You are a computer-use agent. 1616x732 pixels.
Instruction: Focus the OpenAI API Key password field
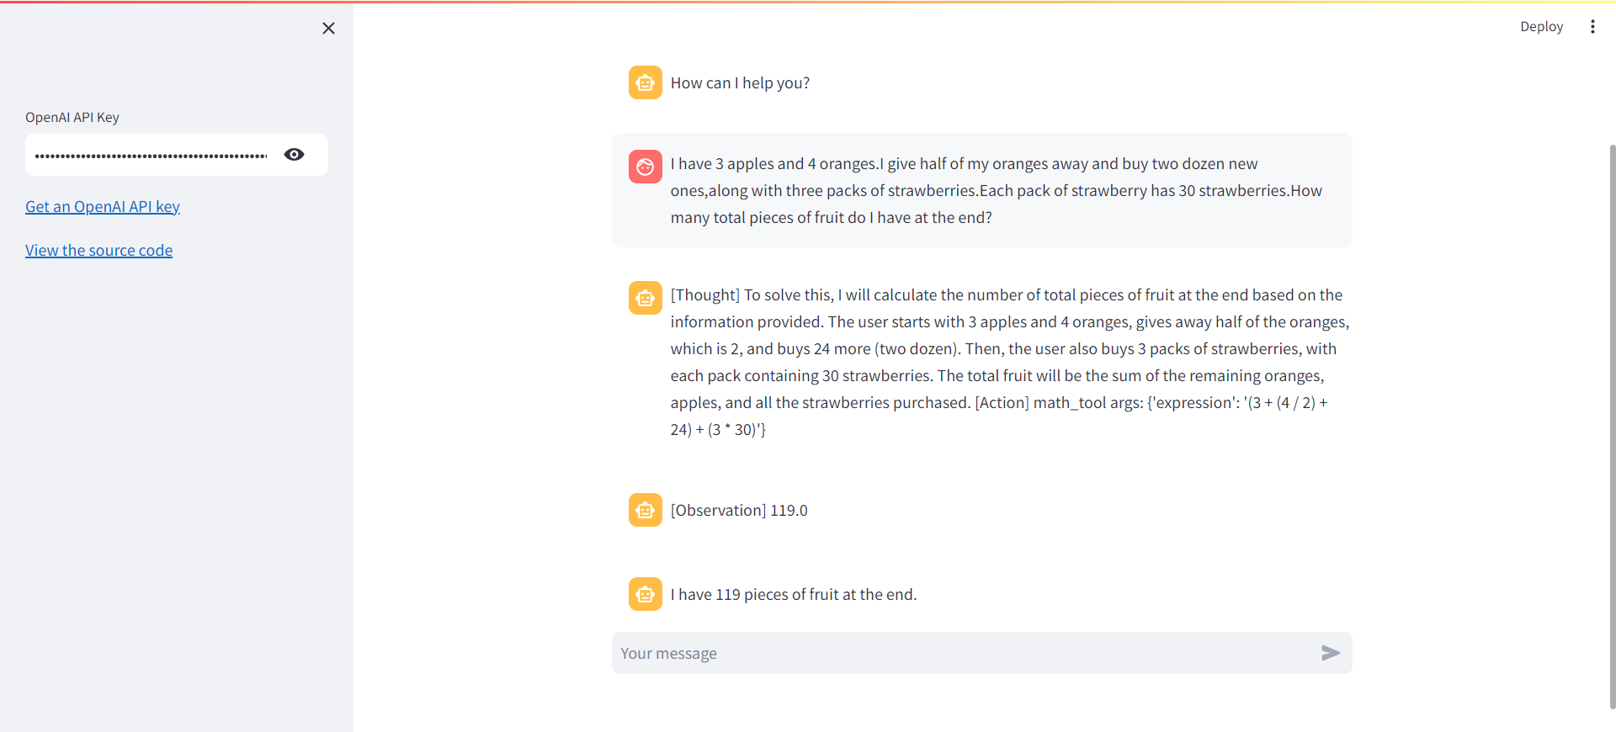(x=151, y=155)
